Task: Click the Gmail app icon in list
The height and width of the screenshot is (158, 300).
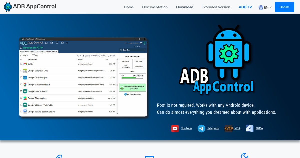Action: 25,64
